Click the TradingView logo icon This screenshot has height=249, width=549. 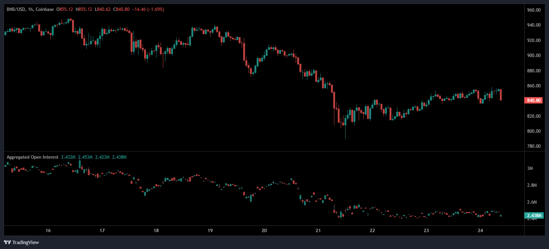(x=7, y=242)
